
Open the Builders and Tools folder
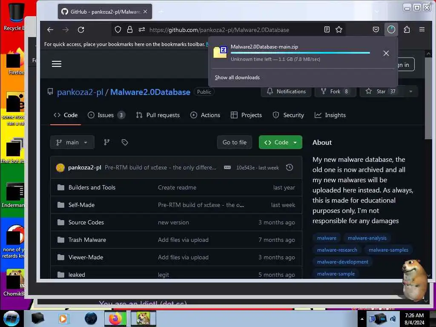point(92,187)
